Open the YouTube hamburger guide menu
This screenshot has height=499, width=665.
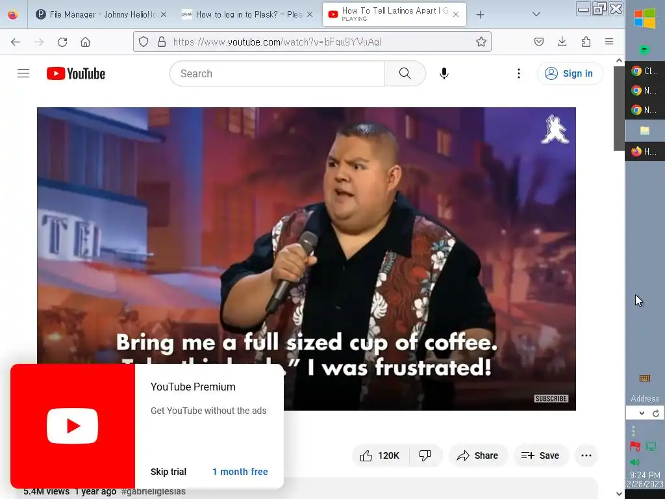[x=23, y=73]
